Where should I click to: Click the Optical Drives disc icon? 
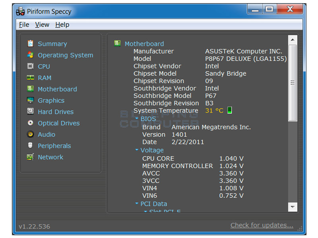coord(31,123)
